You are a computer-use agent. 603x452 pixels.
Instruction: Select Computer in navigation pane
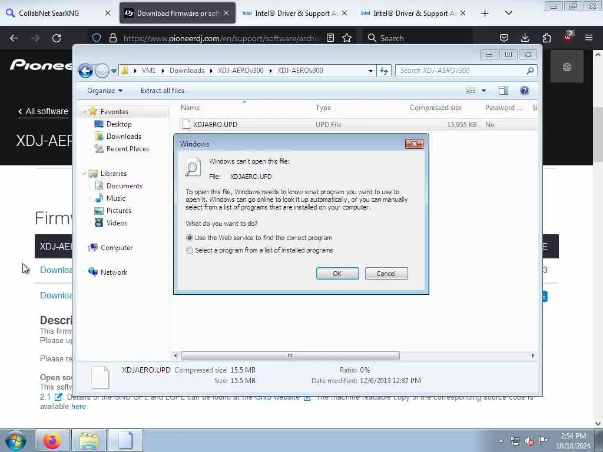point(117,248)
